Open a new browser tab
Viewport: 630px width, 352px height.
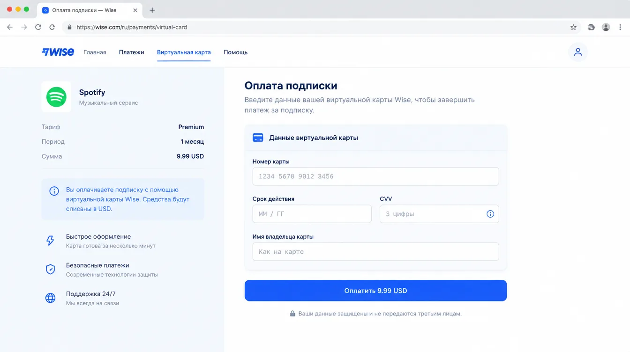pyautogui.click(x=152, y=10)
